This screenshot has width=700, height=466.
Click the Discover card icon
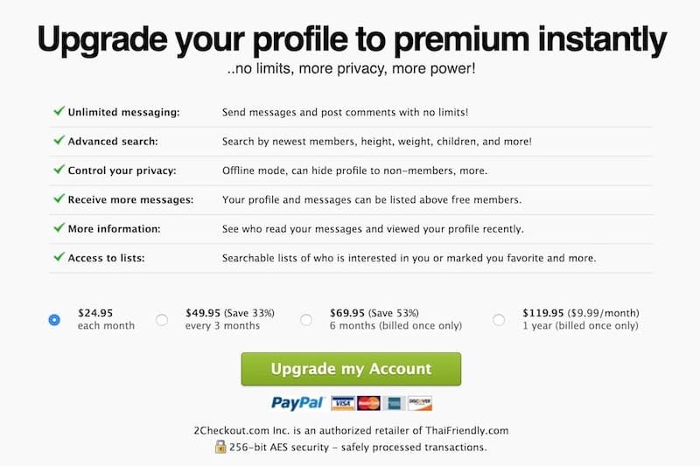point(419,403)
